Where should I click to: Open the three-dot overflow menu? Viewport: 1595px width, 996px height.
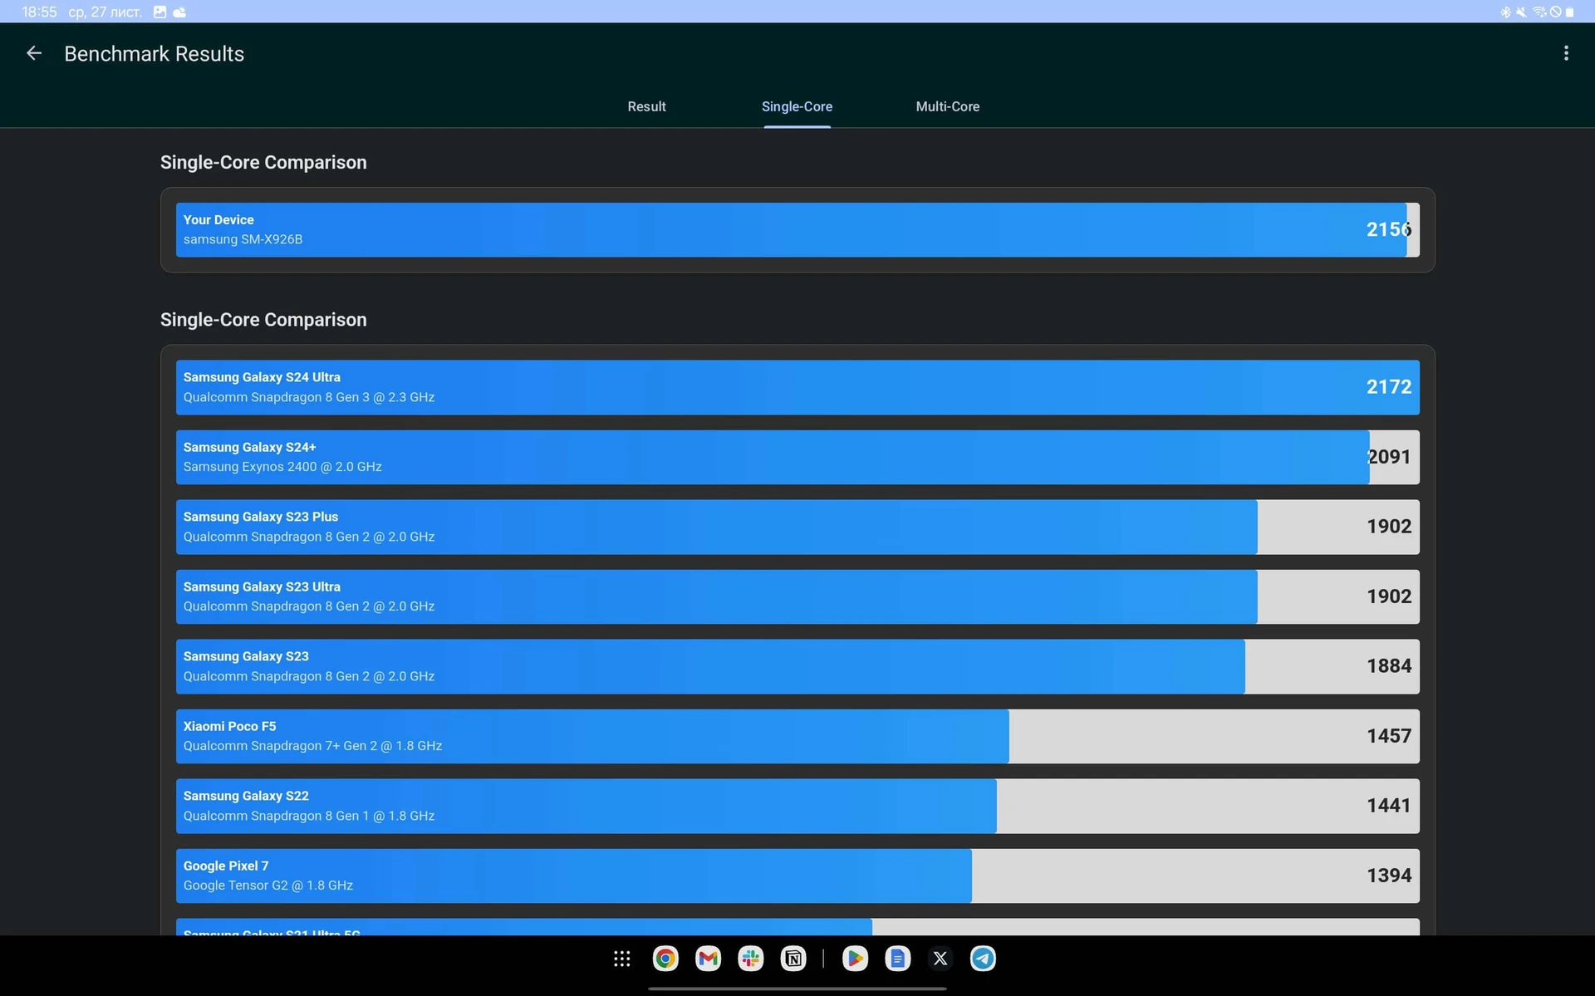tap(1566, 53)
